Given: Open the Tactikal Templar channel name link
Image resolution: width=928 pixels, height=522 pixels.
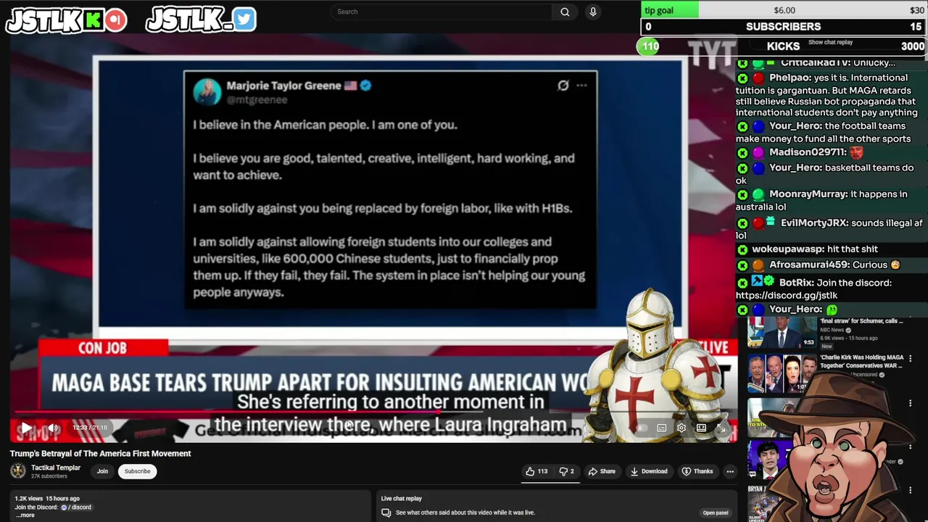Looking at the screenshot, I should (56, 468).
